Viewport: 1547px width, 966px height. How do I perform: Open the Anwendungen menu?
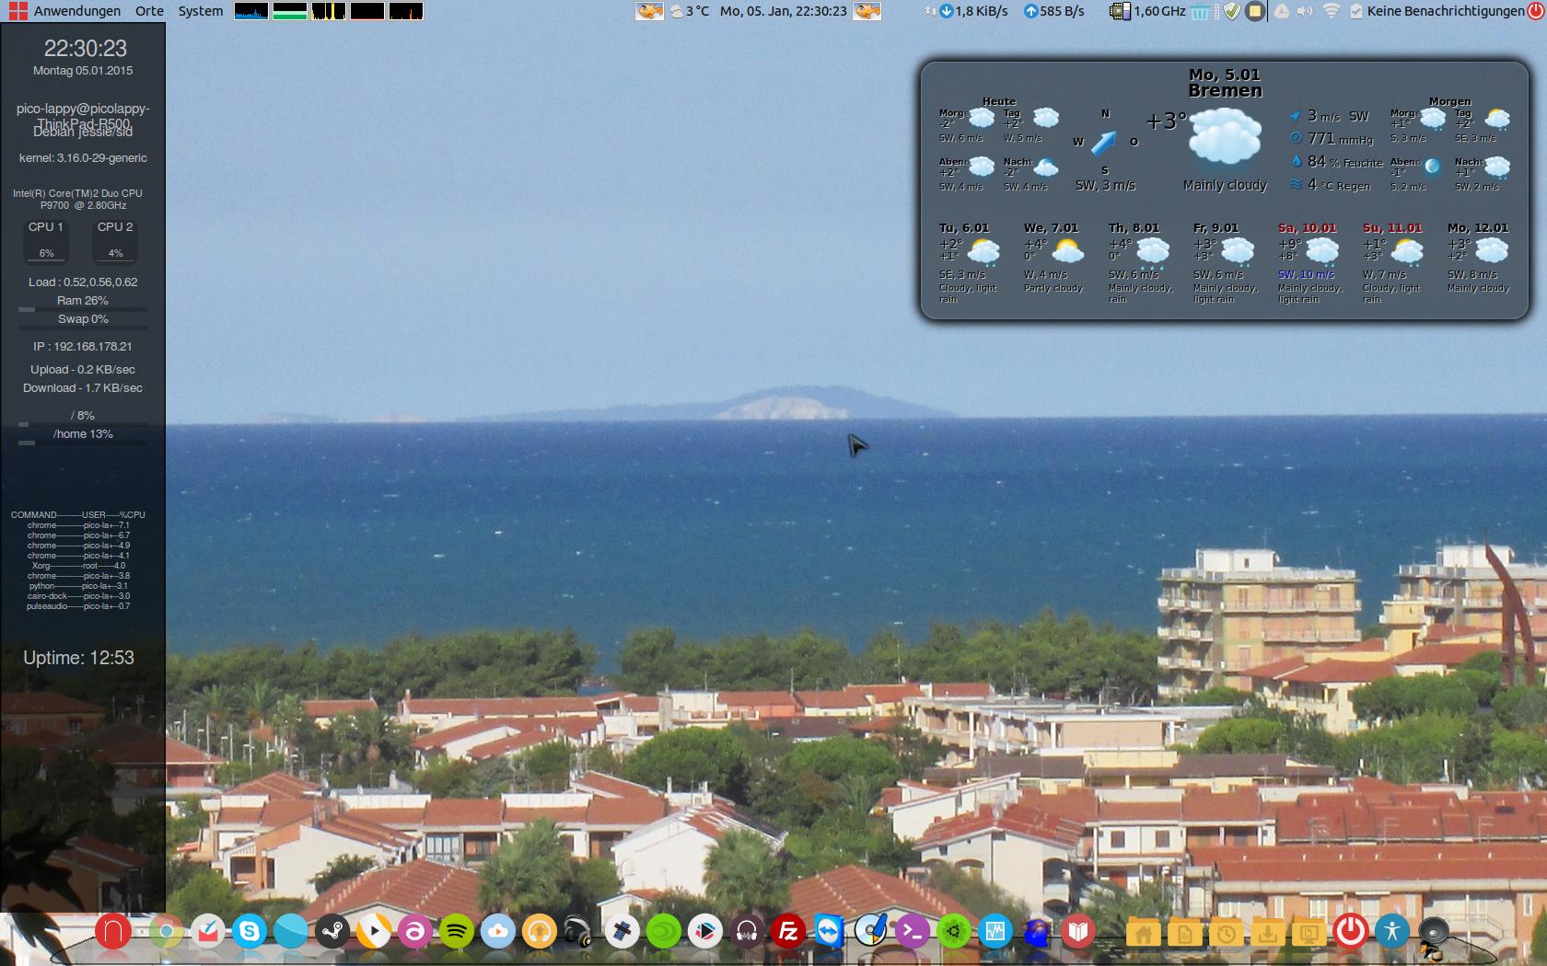[76, 11]
